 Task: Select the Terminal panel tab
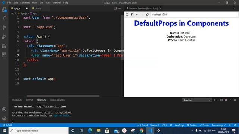pos(41,100)
